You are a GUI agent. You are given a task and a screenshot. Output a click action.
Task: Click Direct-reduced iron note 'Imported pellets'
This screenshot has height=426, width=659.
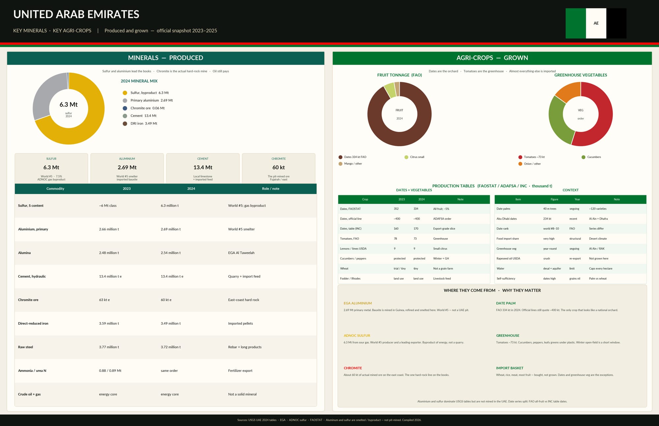click(241, 324)
